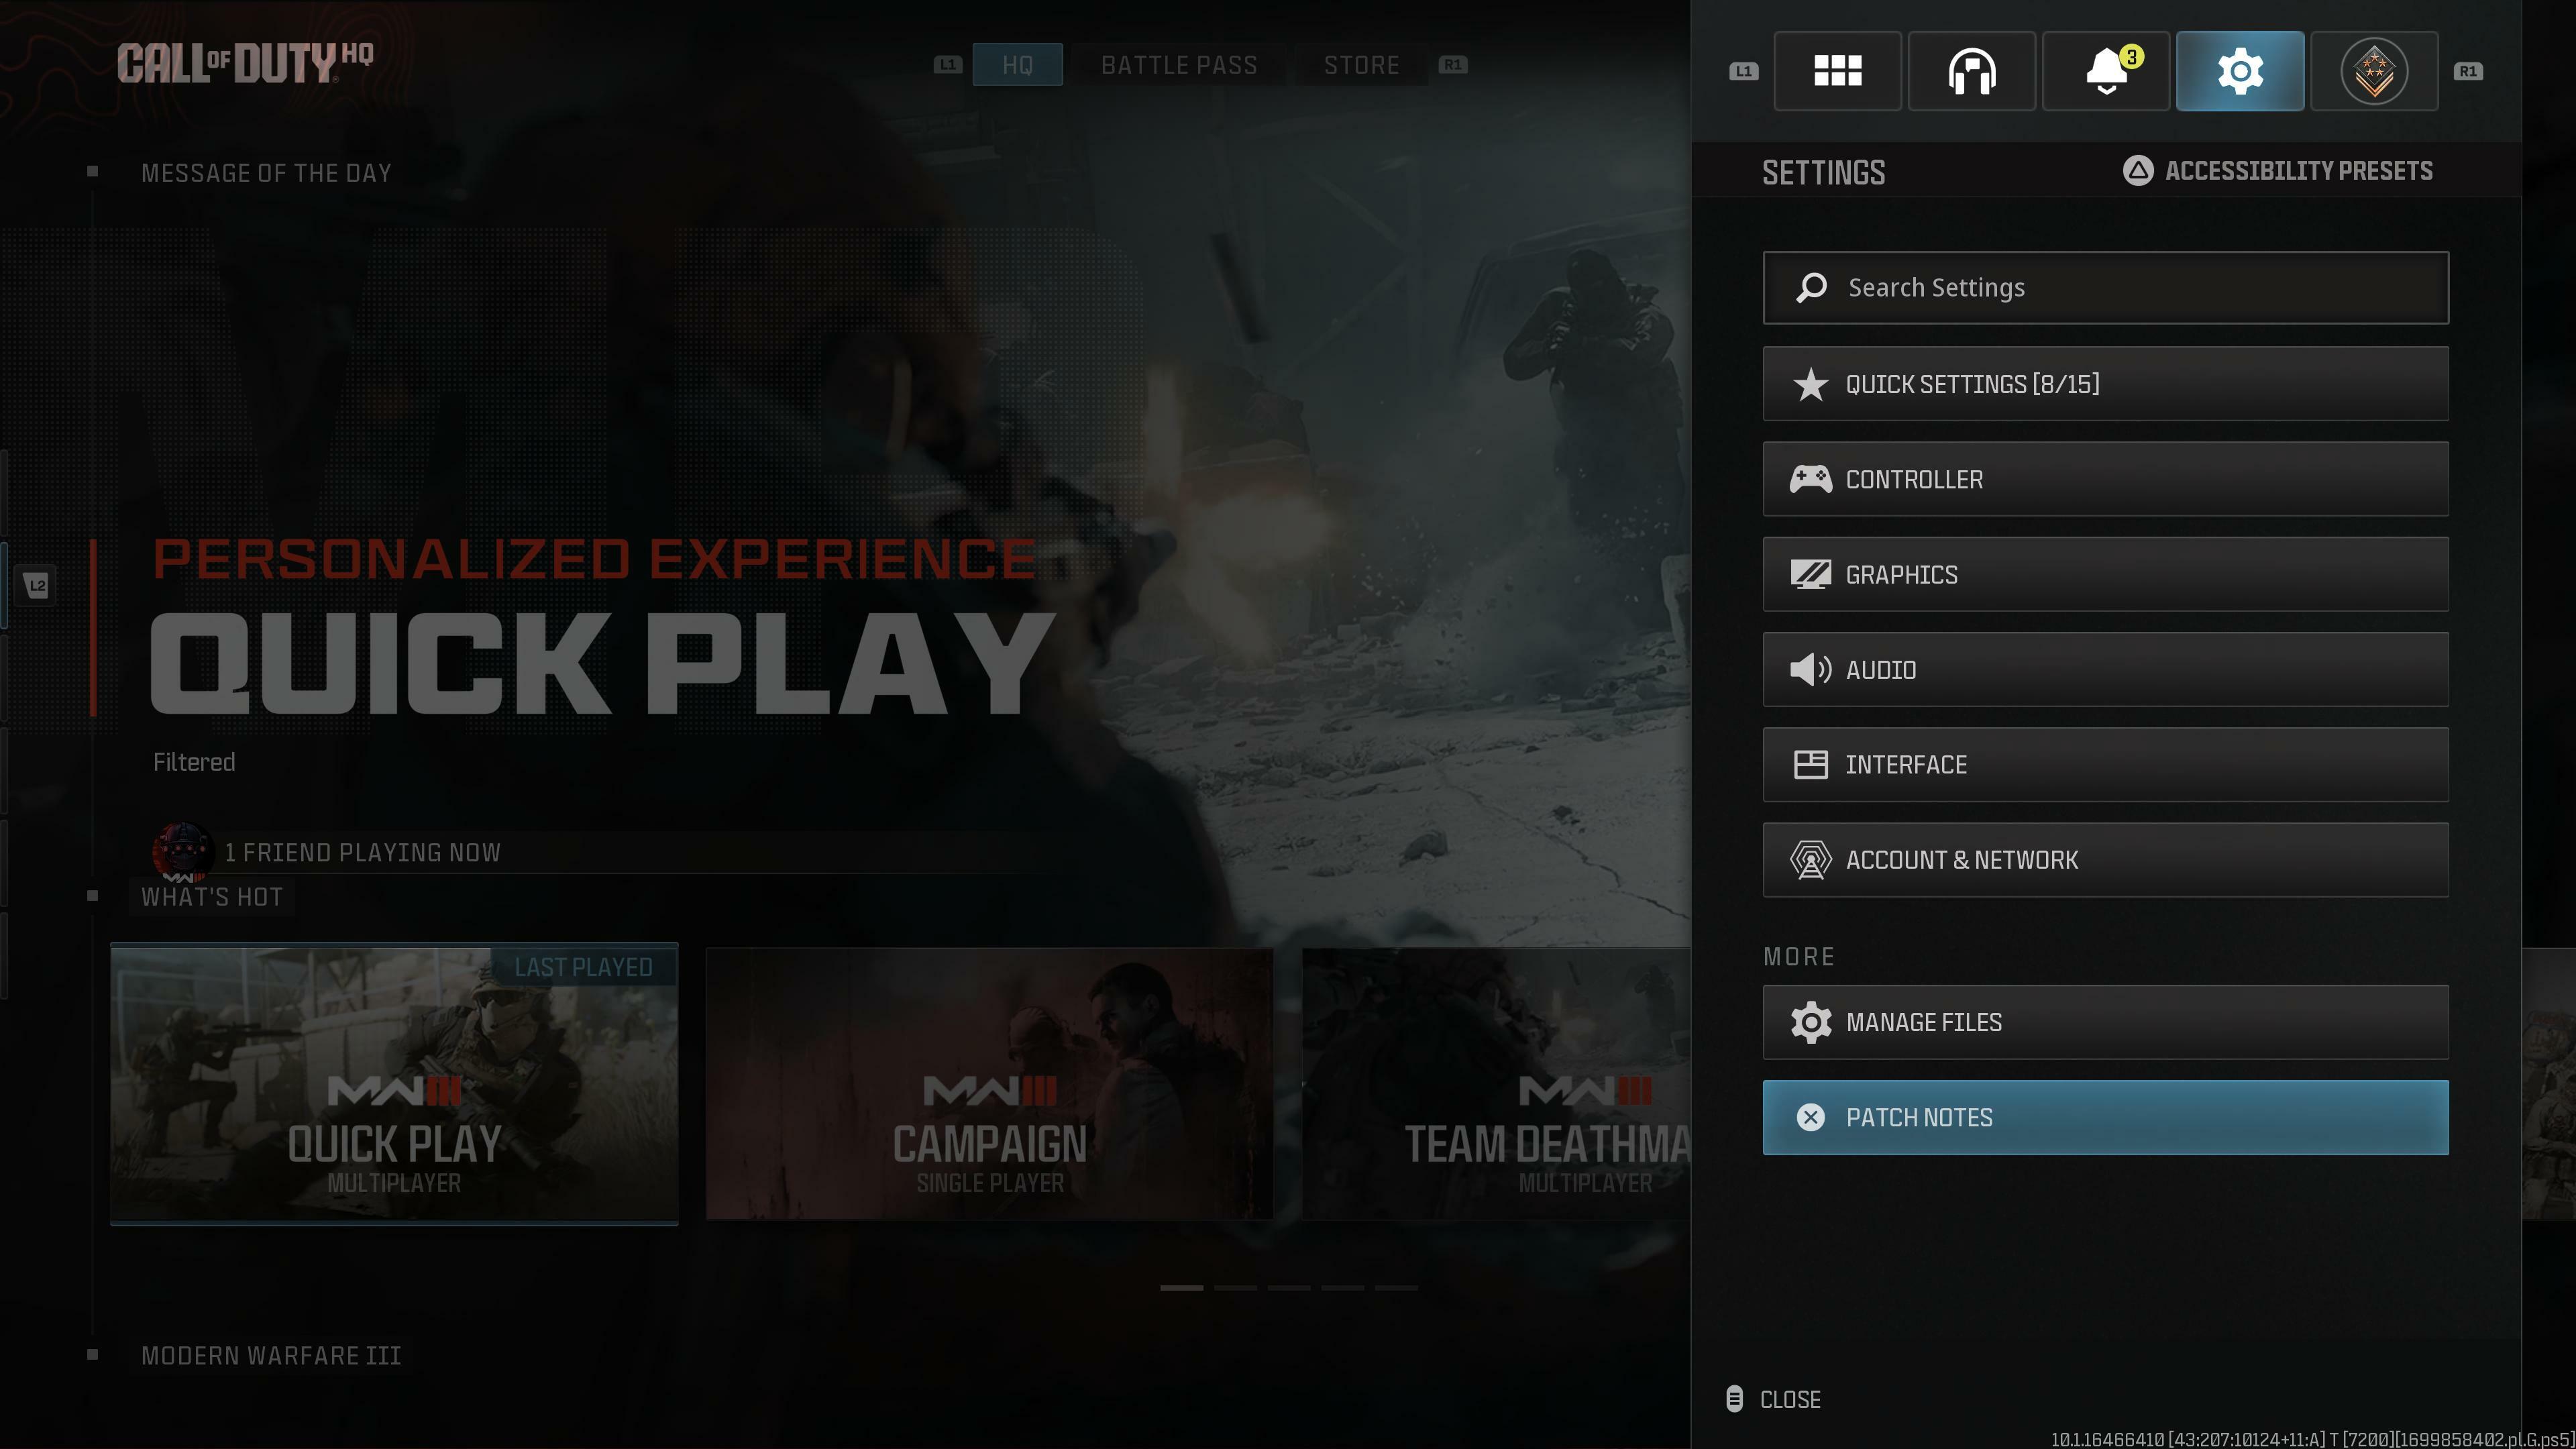Screen dimensions: 2576x1449
Task: Click the Close button icon at bottom
Action: [x=1735, y=1399]
